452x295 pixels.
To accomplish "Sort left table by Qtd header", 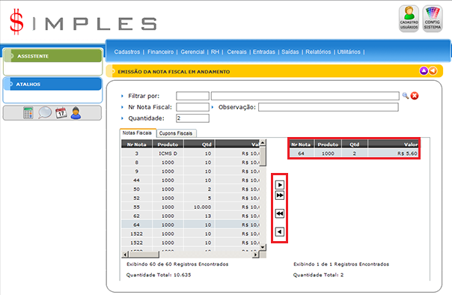I will click(x=200, y=145).
